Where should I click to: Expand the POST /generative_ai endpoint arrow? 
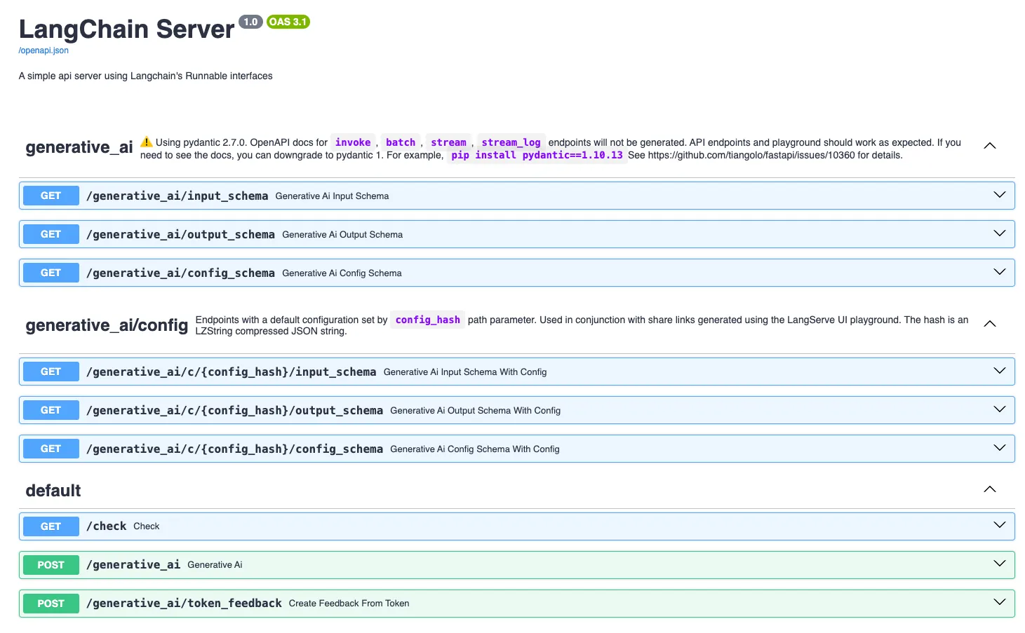tap(999, 564)
